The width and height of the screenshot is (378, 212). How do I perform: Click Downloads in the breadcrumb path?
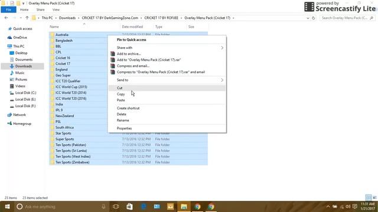pos(67,18)
